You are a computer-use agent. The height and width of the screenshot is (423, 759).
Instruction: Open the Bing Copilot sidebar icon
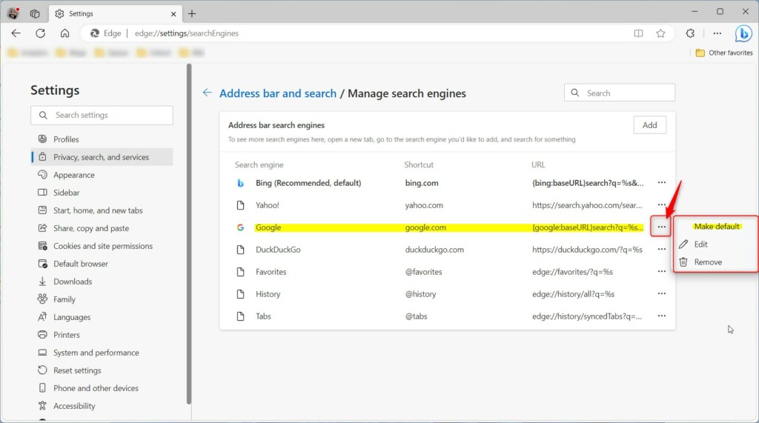click(x=743, y=33)
